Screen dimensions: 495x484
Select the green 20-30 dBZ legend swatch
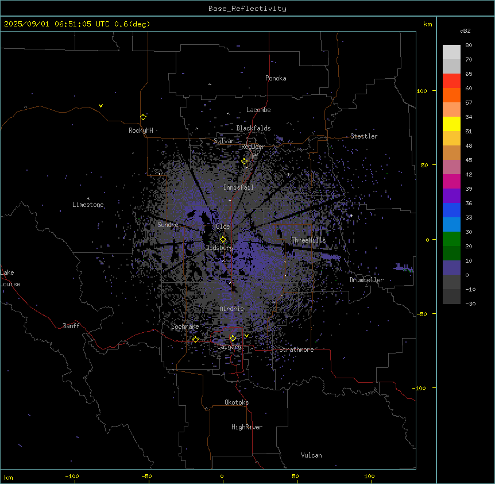tap(451, 239)
